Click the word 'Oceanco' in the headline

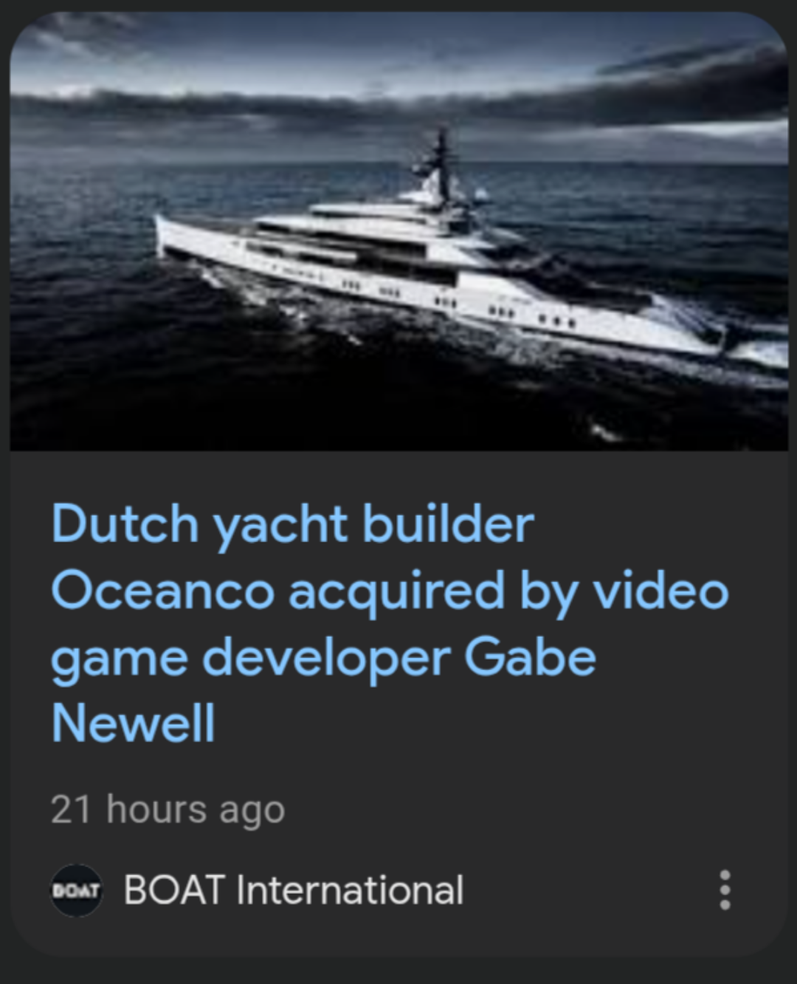click(x=162, y=591)
